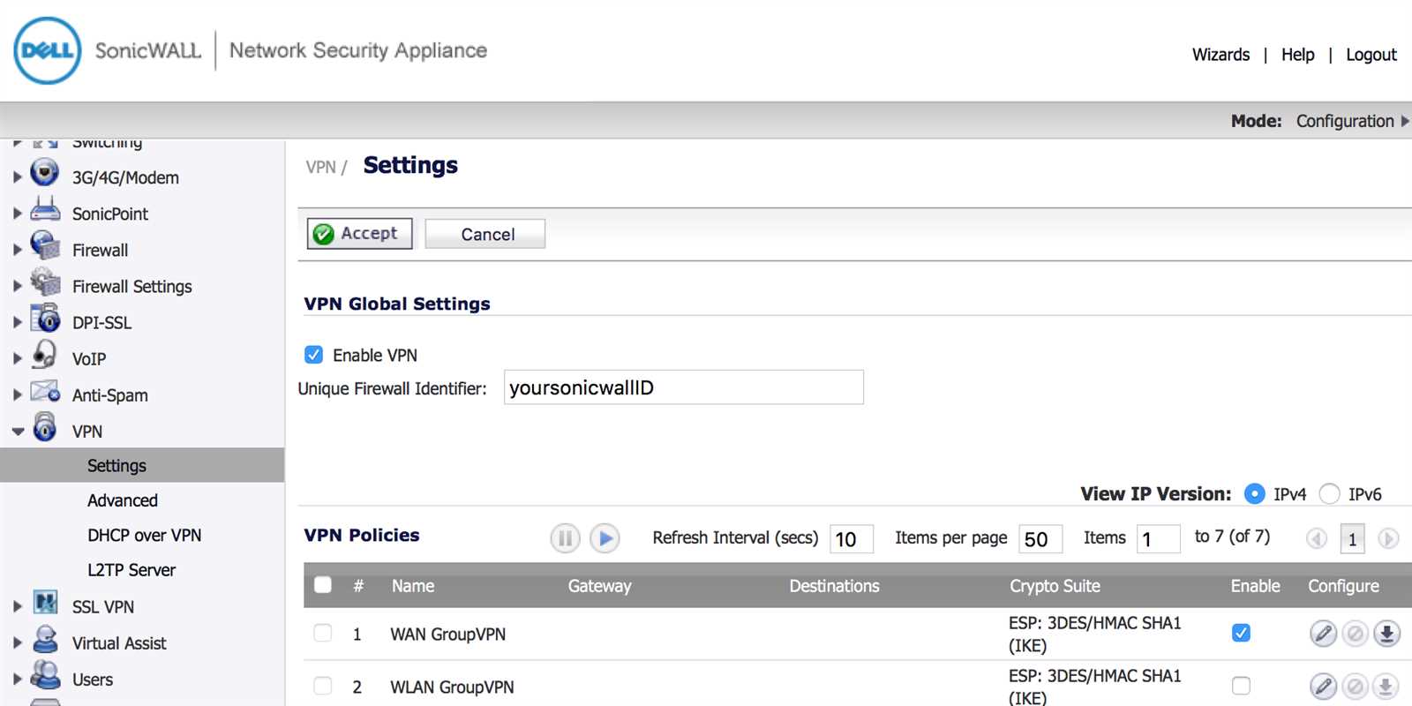Click the Logout link
Viewport: 1412px width, 706px height.
1371,55
